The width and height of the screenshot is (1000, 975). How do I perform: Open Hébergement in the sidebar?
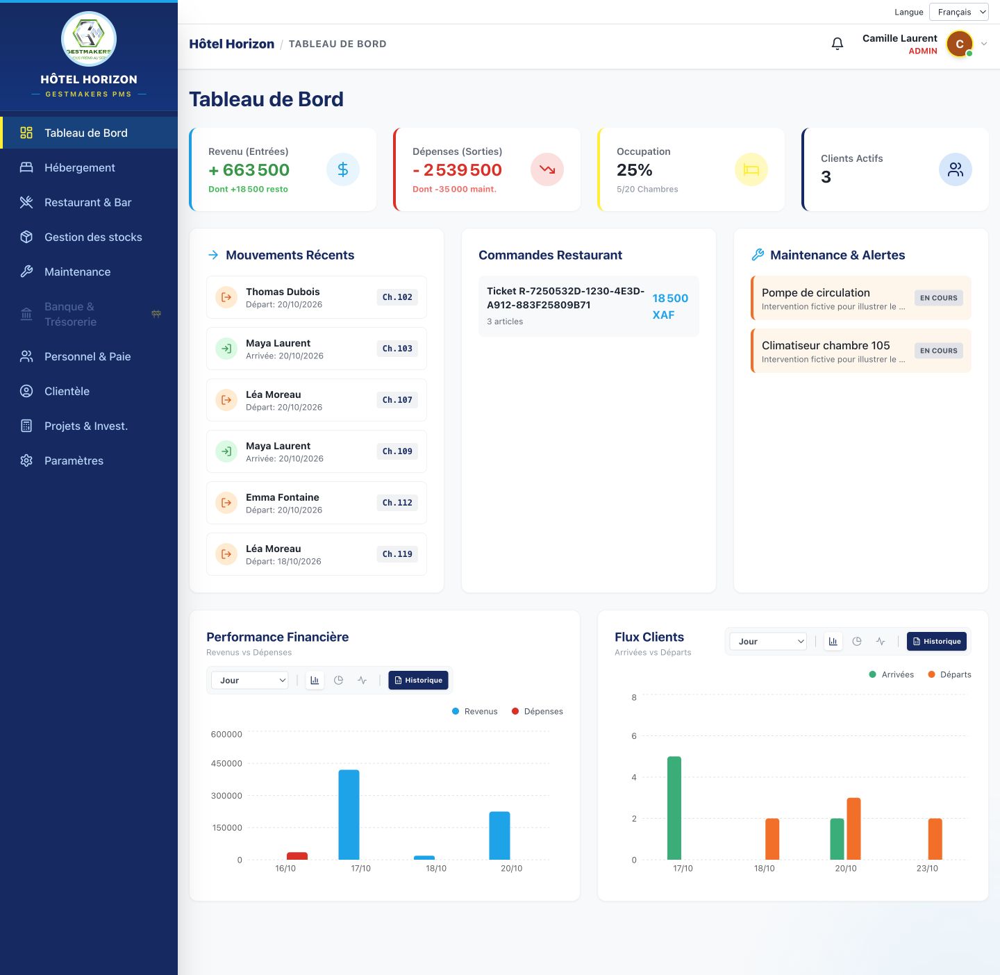89,167
